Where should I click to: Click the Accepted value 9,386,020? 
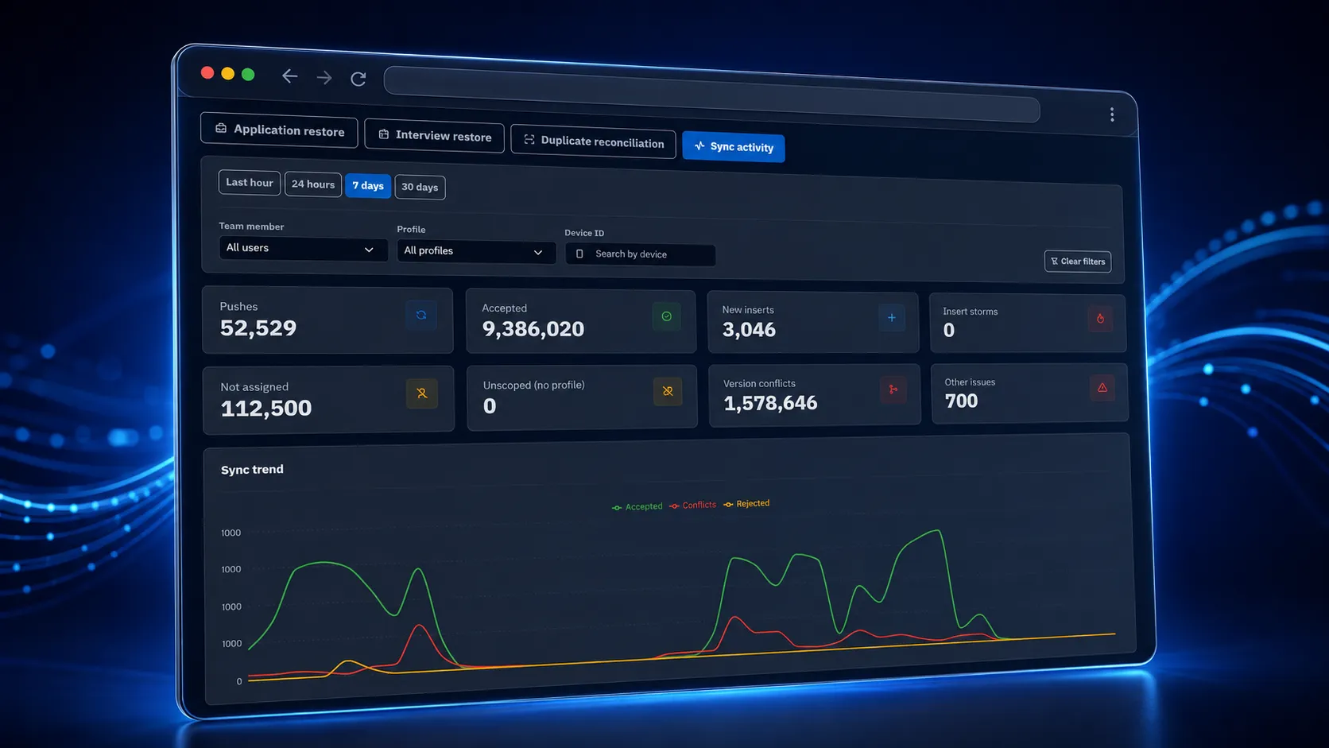(x=533, y=329)
